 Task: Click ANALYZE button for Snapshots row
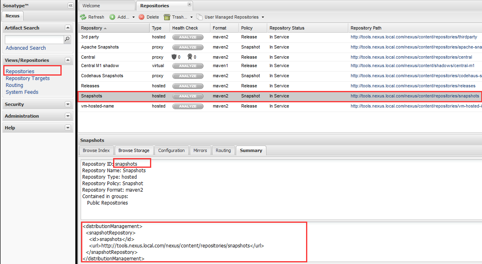188,96
